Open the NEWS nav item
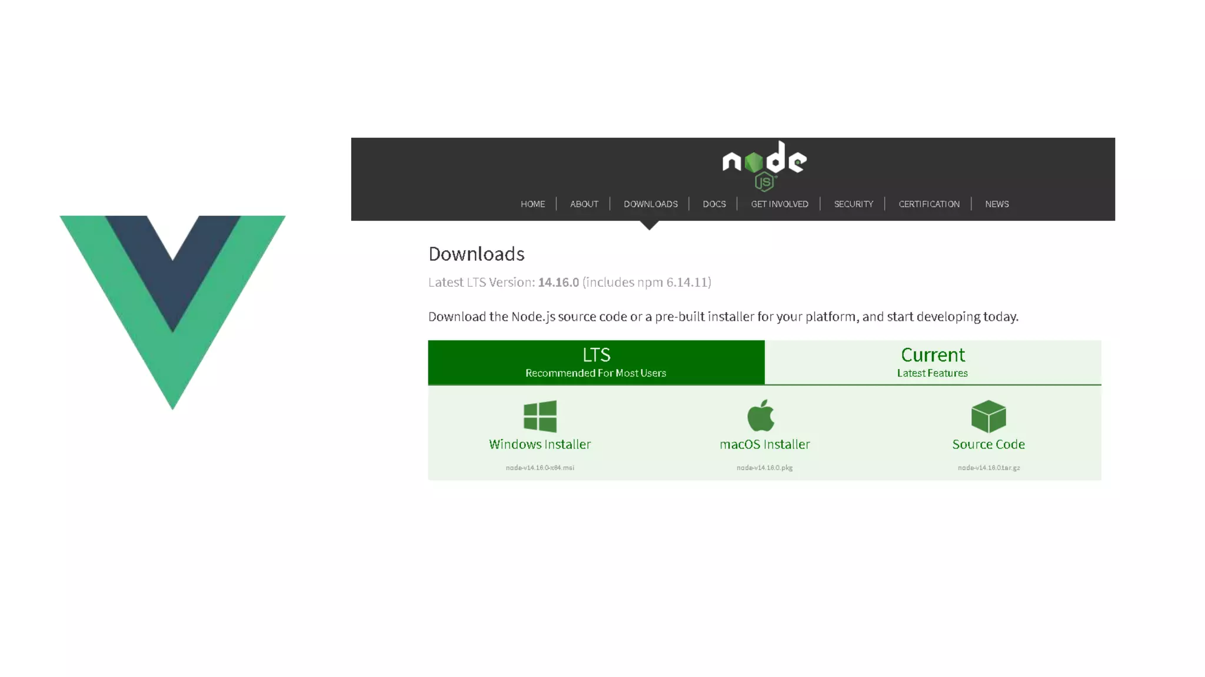This screenshot has width=1205, height=677. (996, 204)
